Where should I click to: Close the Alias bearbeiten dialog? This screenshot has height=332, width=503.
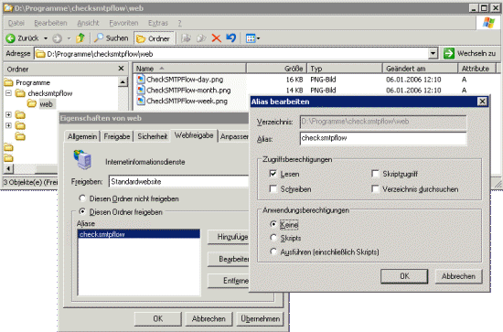pyautogui.click(x=482, y=102)
